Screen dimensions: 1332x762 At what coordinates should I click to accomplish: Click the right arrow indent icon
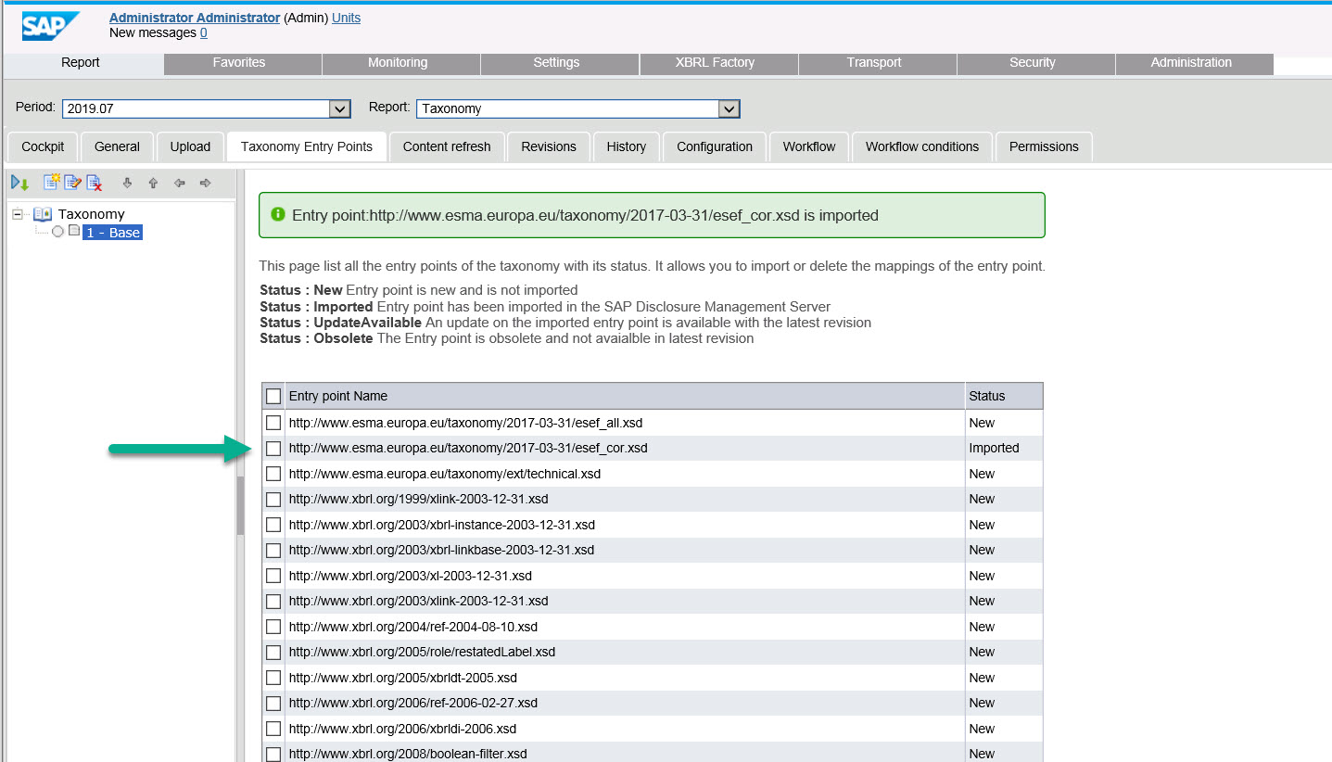(206, 184)
